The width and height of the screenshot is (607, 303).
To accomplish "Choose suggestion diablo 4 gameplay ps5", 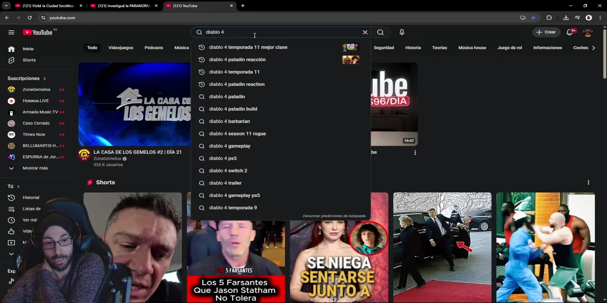I will click(x=281, y=195).
